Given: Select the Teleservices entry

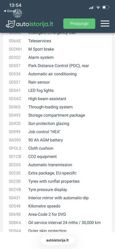Looking at the screenshot, I should 40,41.
